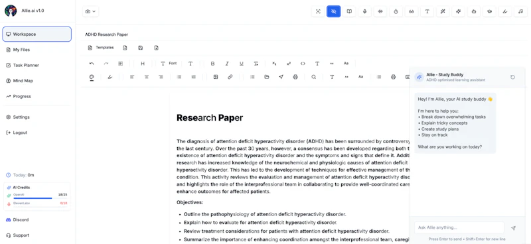Click the ElevenLabs credits row
Screen dimensions: 531x244
coord(37,204)
